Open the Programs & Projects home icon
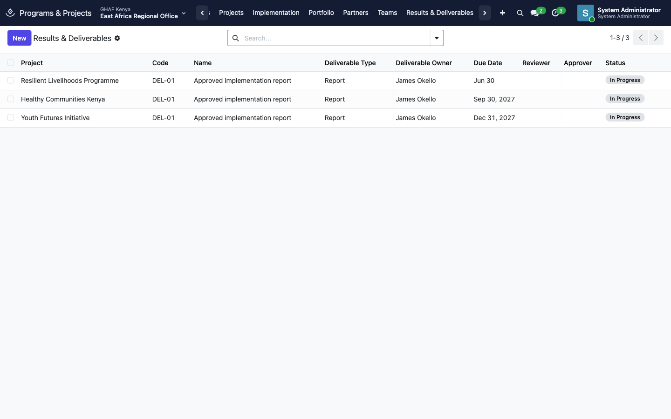 [10, 13]
